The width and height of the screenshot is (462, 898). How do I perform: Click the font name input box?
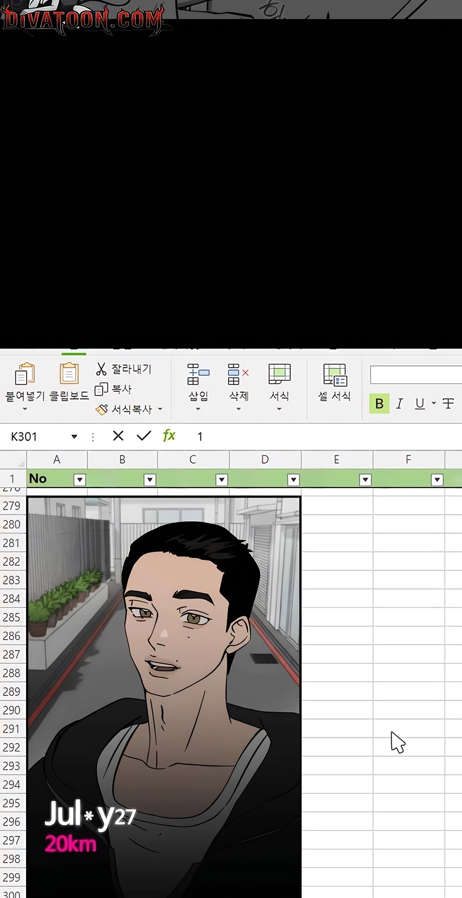[x=416, y=375]
